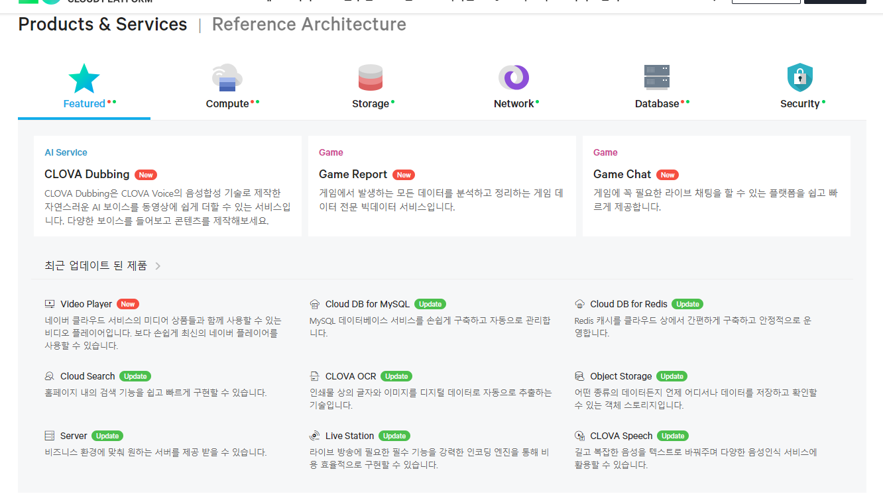Click the Video Player product icon
The height and width of the screenshot is (500, 883).
(x=50, y=304)
